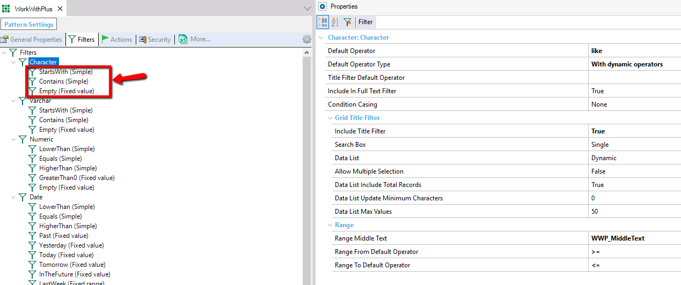
Task: Click the settings gear icon in the pattern toolbar
Action: 307,39
